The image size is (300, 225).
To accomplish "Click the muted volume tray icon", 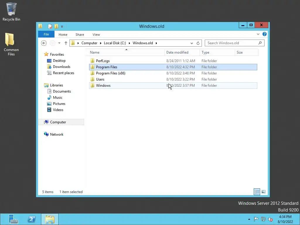I will point(270,219).
